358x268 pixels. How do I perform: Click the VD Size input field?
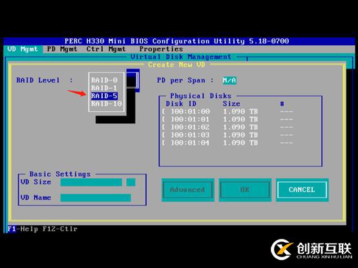click(91, 182)
